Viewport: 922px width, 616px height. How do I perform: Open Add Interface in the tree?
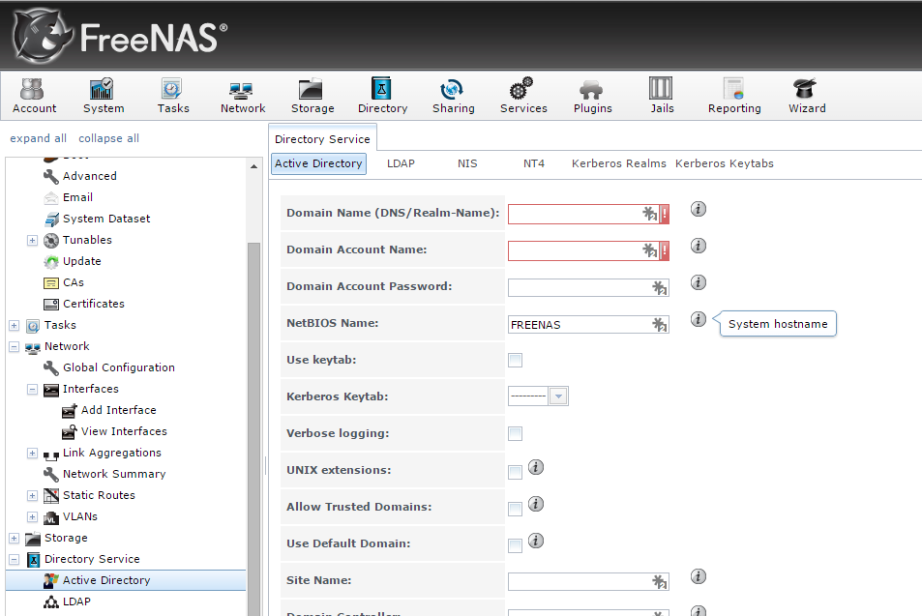(119, 410)
